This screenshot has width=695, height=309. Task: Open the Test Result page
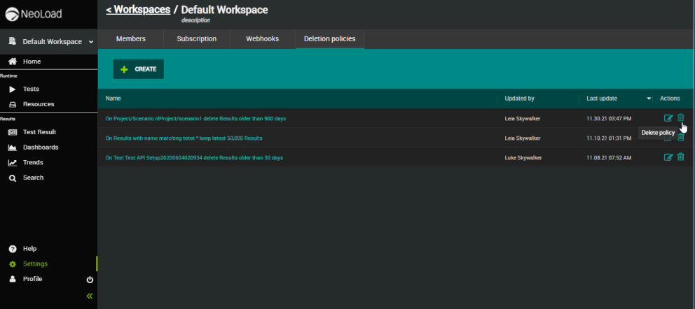[39, 132]
